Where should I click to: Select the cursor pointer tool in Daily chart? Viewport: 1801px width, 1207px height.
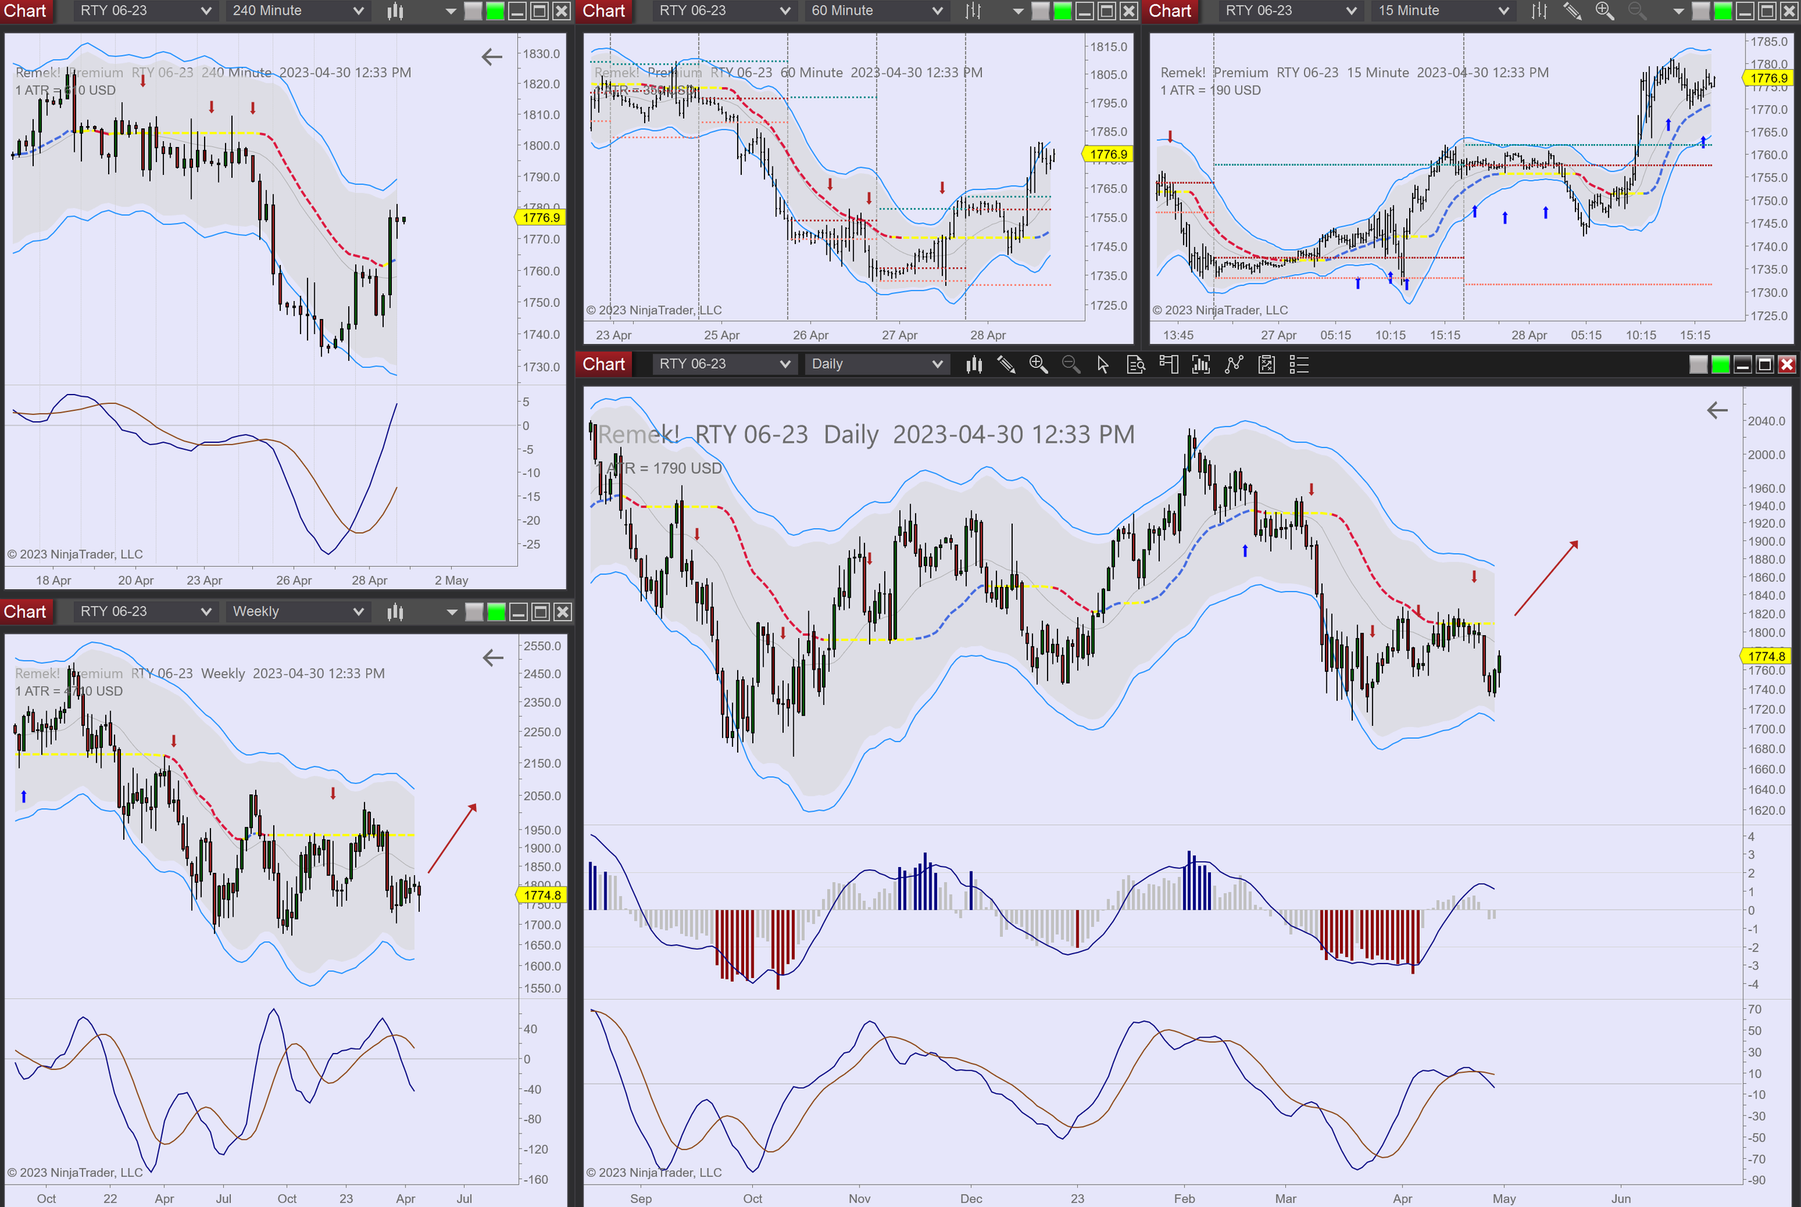[x=1103, y=364]
